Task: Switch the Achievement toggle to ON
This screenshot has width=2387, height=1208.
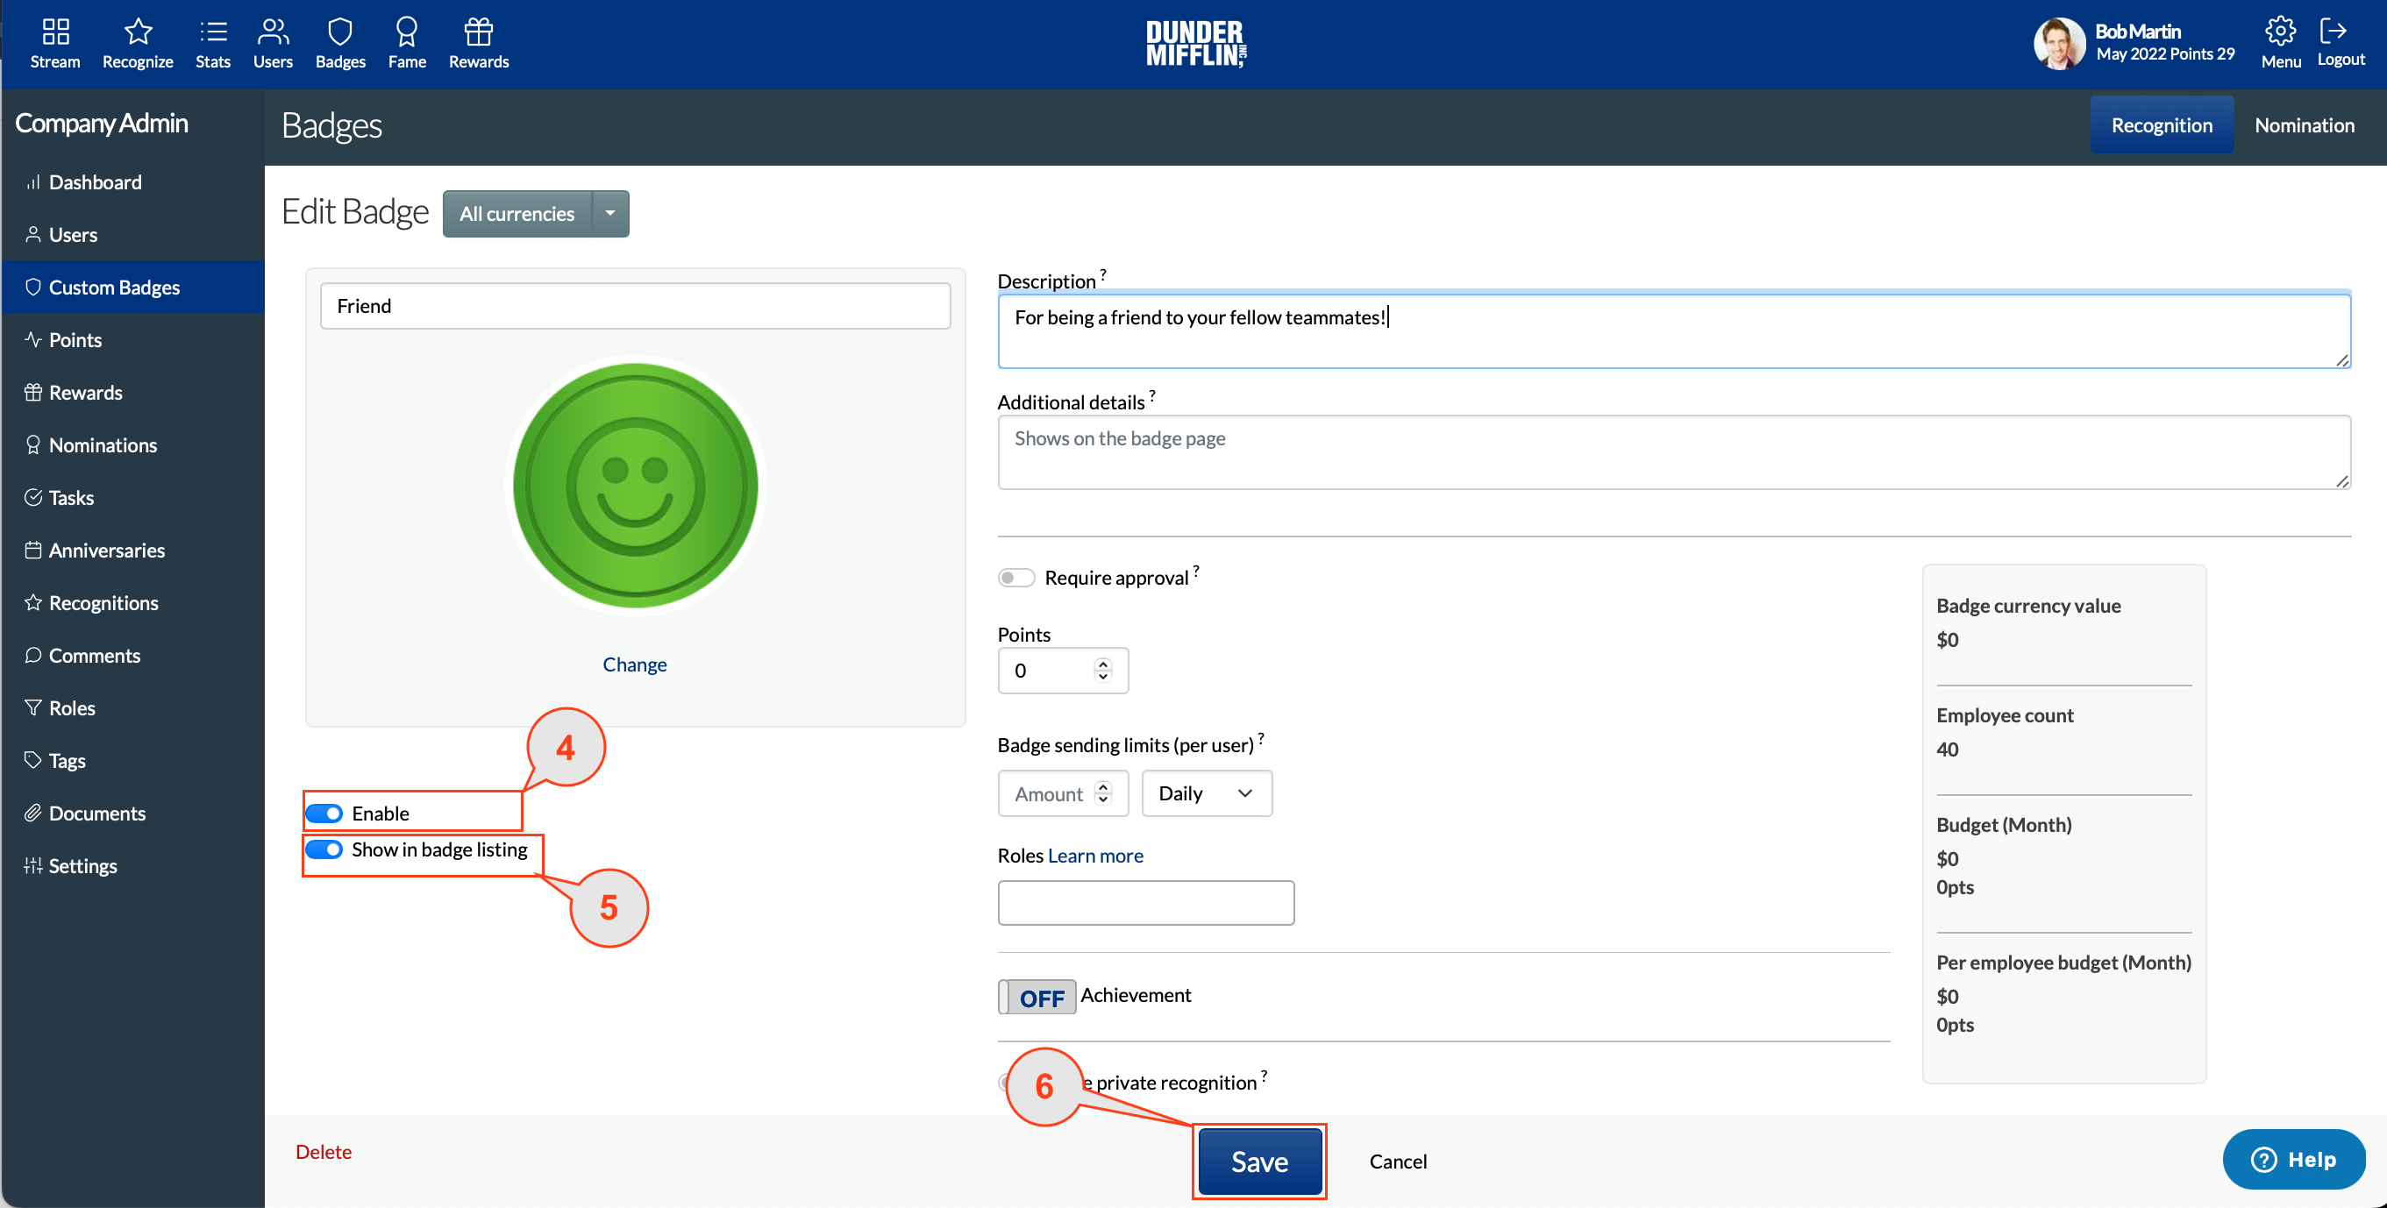Action: 1036,997
